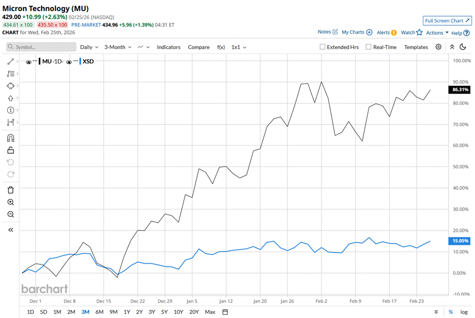This screenshot has width=475, height=318.
Task: Expand the bottom double chevron
Action: (436, 312)
